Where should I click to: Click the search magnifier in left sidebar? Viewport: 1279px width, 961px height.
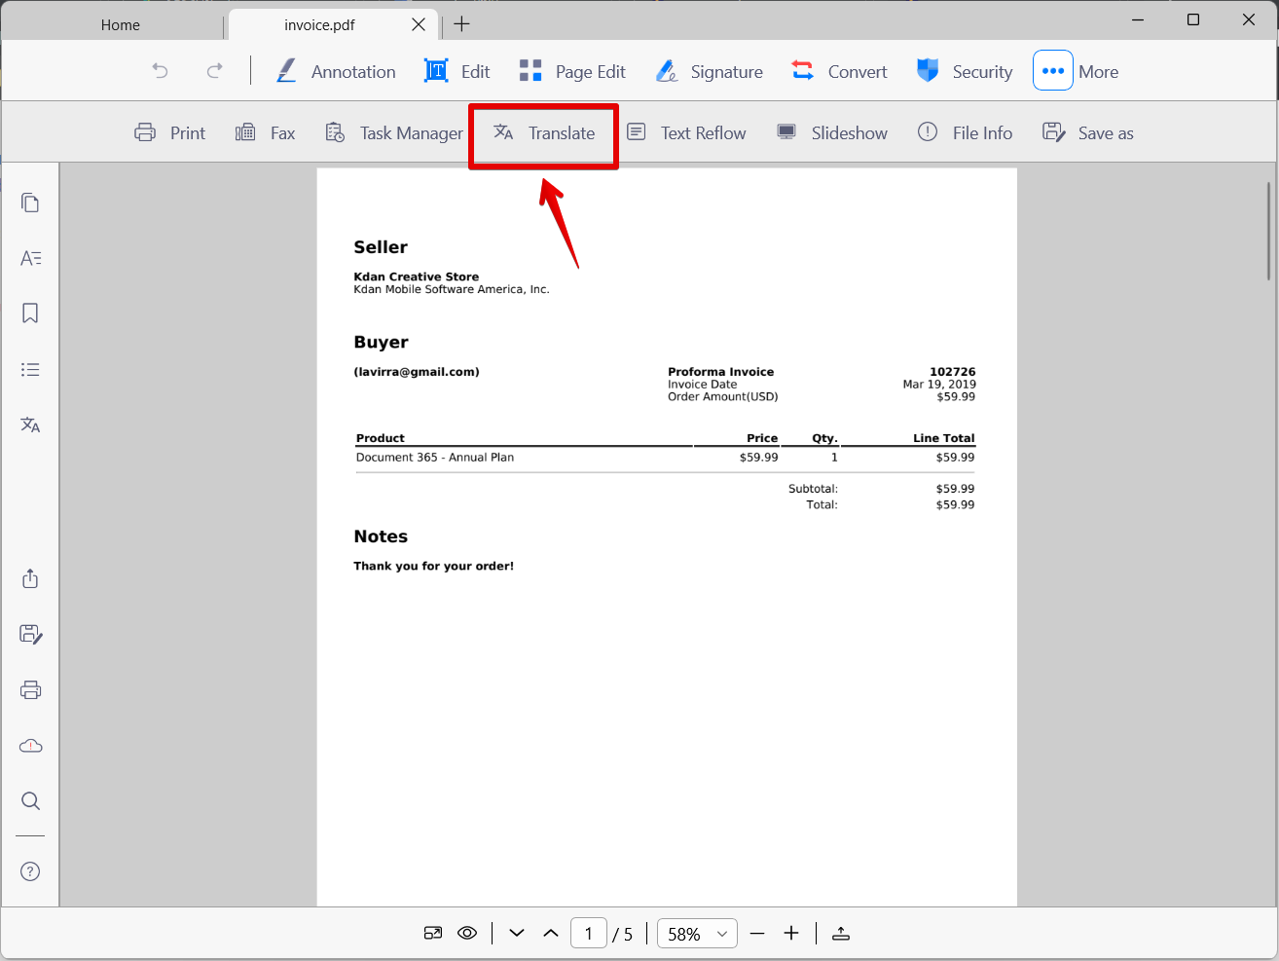(30, 800)
